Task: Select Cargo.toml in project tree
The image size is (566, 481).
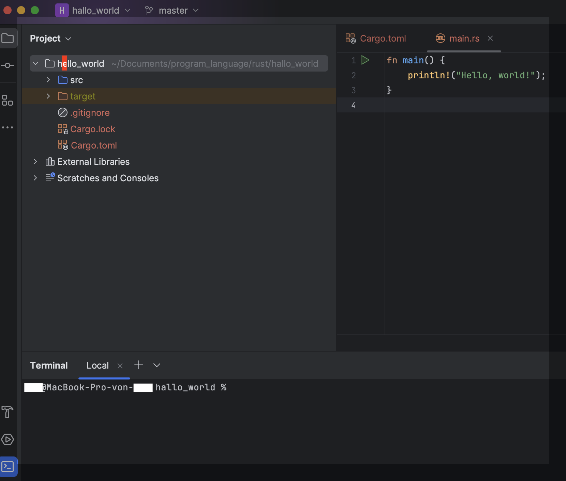Action: pyautogui.click(x=94, y=145)
